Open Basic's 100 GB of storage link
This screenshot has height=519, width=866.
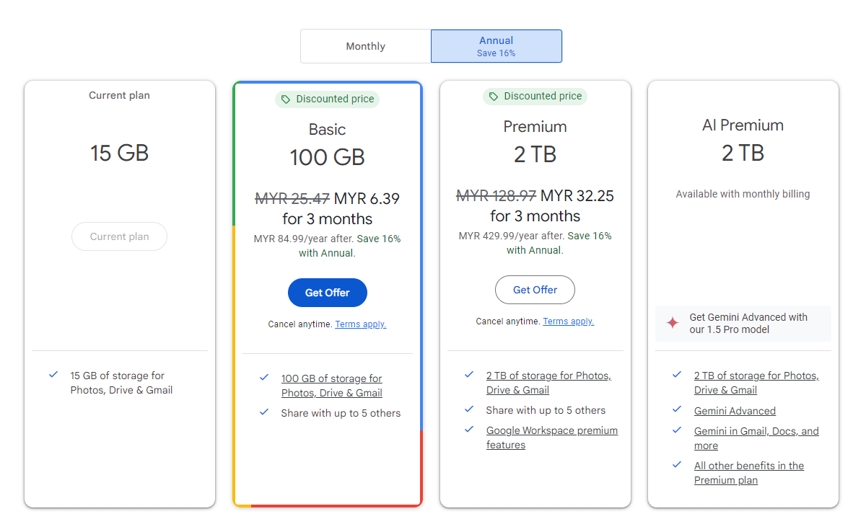coord(332,386)
